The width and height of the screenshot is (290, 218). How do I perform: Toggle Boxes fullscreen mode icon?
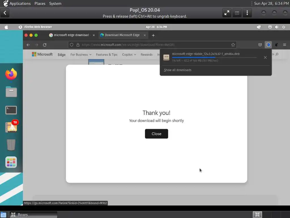point(227,13)
